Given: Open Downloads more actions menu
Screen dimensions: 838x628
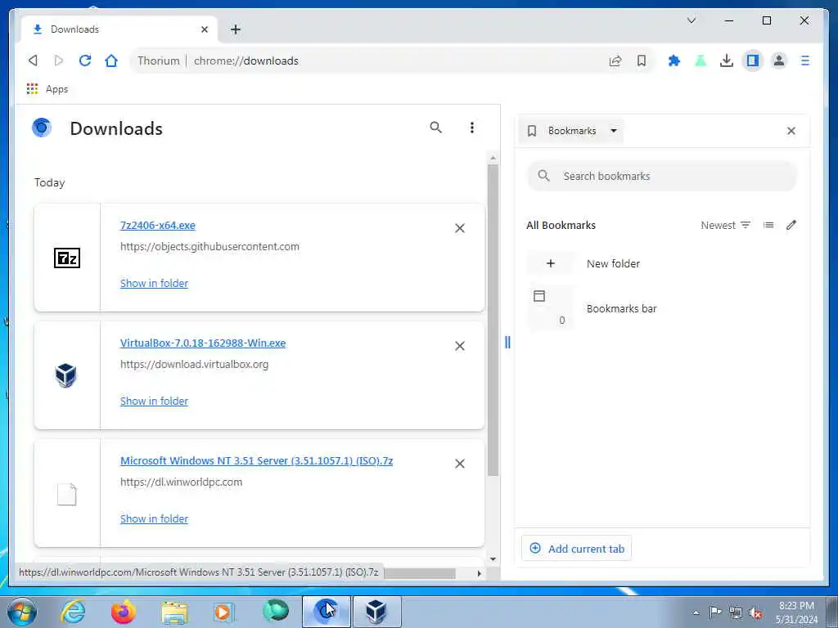Looking at the screenshot, I should [471, 128].
